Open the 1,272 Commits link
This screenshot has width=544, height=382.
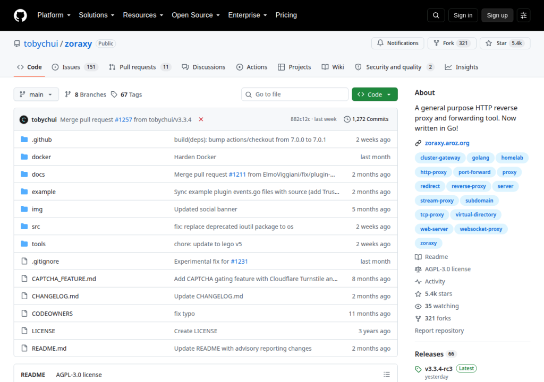pos(366,119)
